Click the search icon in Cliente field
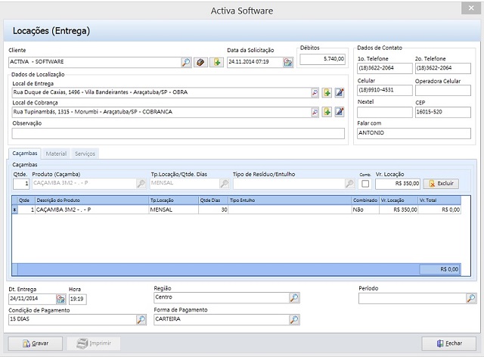The height and width of the screenshot is (357, 484). [x=187, y=62]
